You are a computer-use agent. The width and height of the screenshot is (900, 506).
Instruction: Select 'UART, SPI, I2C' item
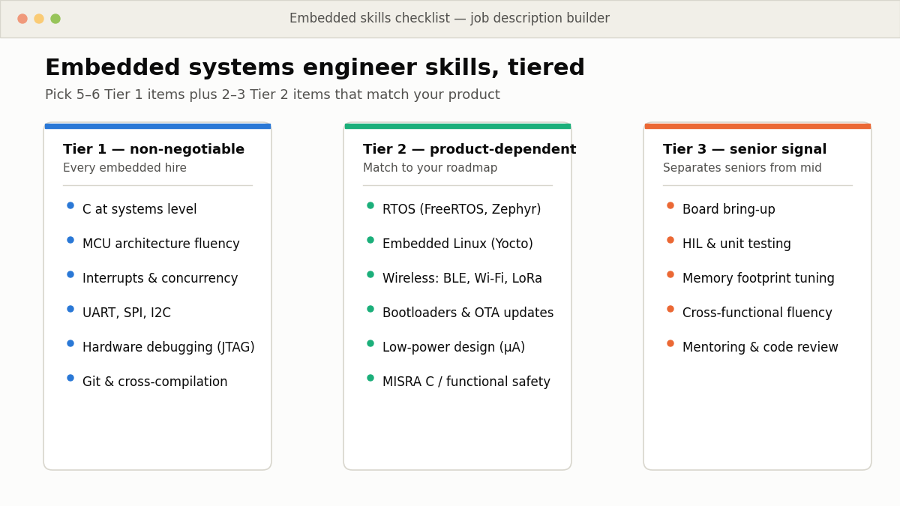click(127, 313)
